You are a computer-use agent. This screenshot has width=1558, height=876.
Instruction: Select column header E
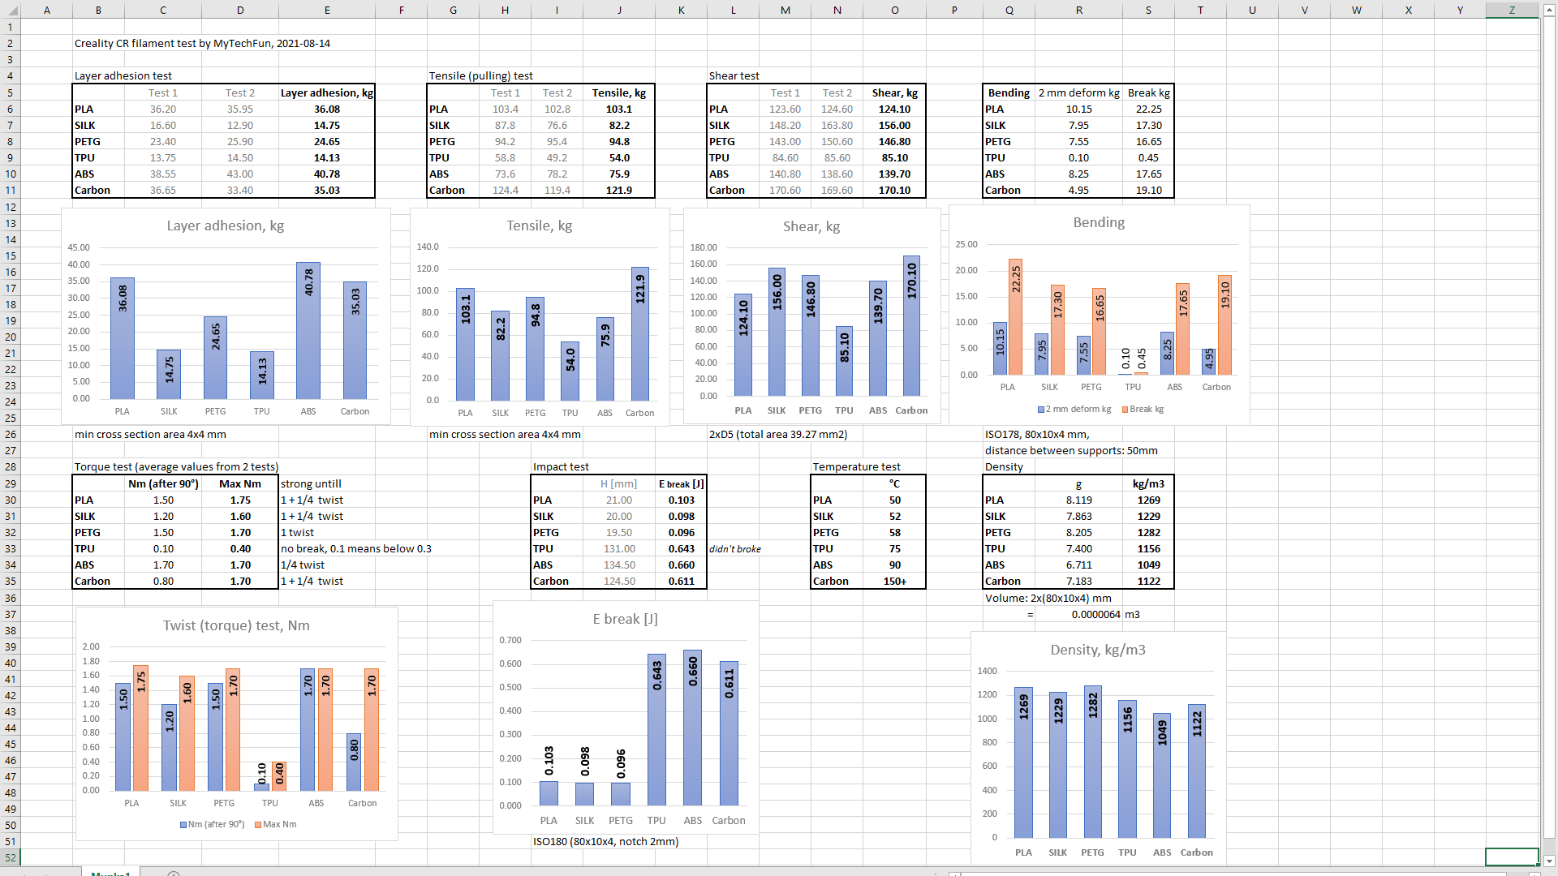pos(327,10)
